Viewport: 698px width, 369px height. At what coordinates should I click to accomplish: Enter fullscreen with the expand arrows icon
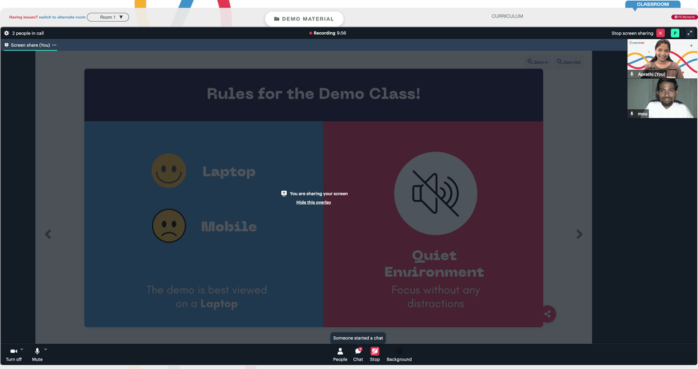(690, 33)
